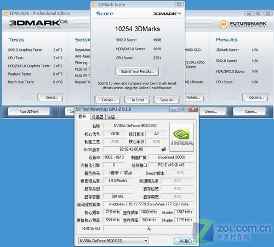Click the Futuremark Corporation logo
Viewport: 274px width, 247px height.
pos(243,25)
